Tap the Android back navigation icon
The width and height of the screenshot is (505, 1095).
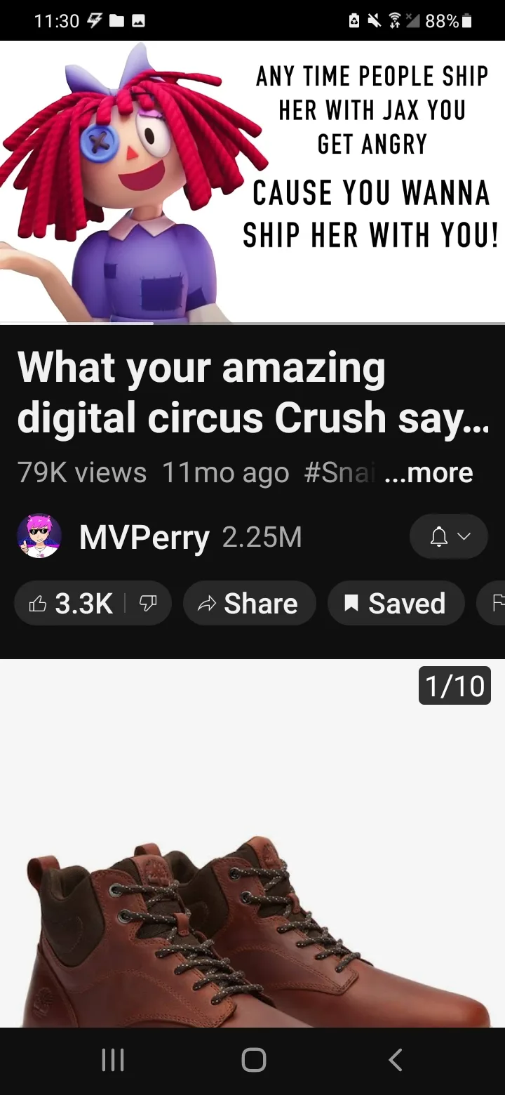[x=396, y=1060]
